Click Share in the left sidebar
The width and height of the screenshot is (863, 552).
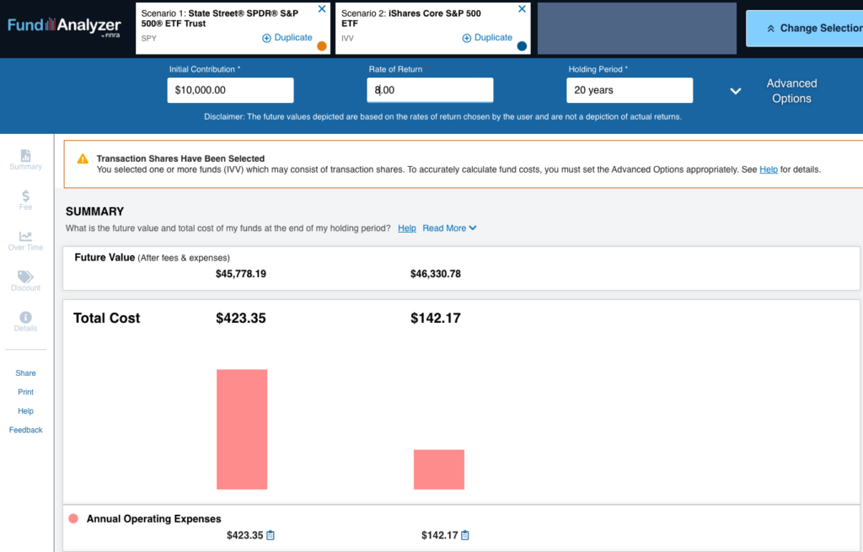(x=25, y=373)
